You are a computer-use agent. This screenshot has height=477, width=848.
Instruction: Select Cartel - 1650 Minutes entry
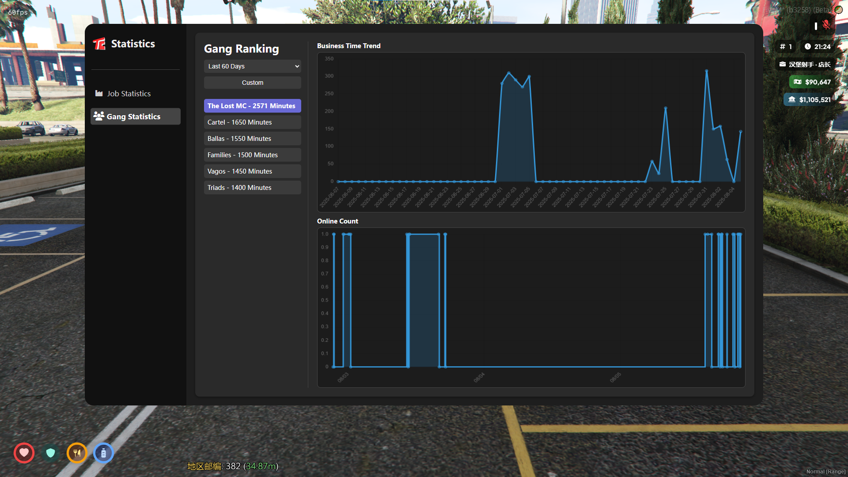tap(253, 122)
